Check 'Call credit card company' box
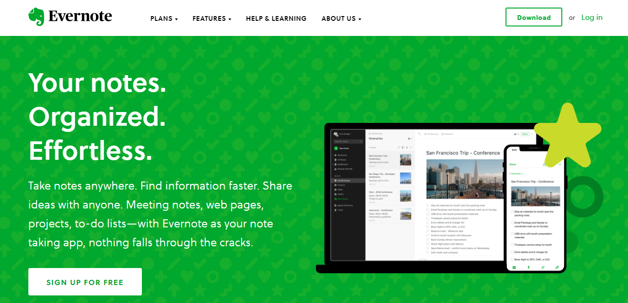The width and height of the screenshot is (628, 303). (x=428, y=252)
